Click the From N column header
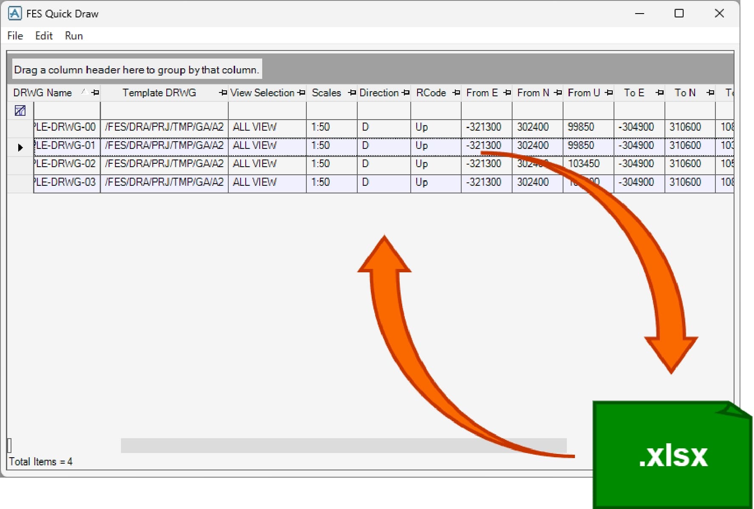Image resolution: width=754 pixels, height=509 pixels. [x=533, y=93]
